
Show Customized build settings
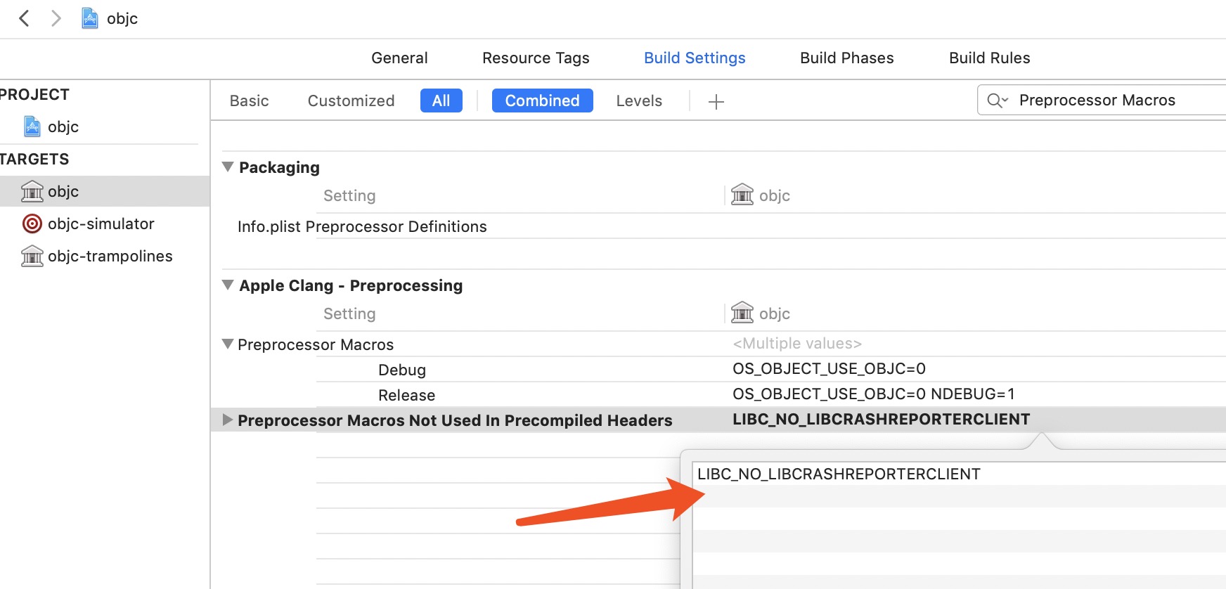[x=351, y=101]
